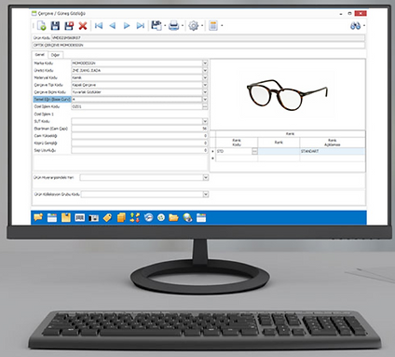Screen dimensions: 395x357
Task: Click the globe with eye icon in the bottom bar
Action: coord(187,217)
